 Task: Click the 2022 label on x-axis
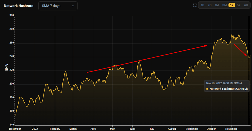pyautogui.click(x=35, y=128)
